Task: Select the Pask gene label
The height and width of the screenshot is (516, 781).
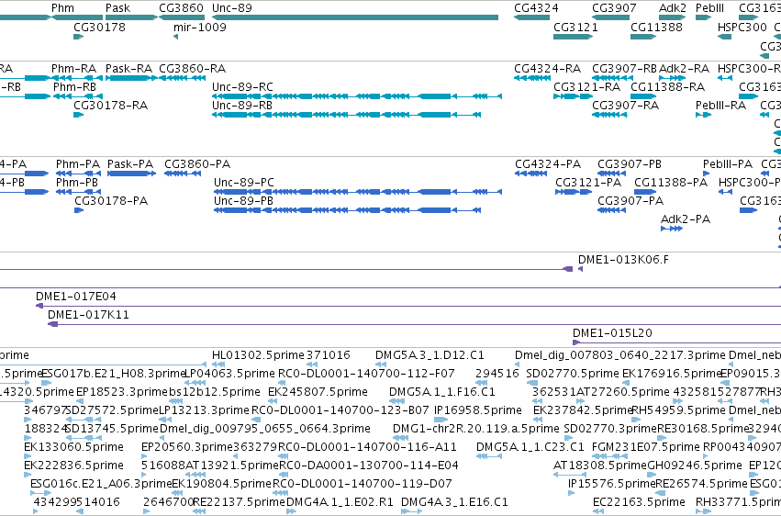Action: click(118, 8)
